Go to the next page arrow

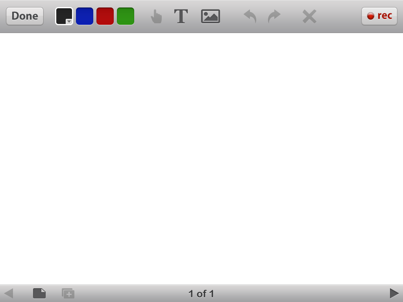click(394, 293)
